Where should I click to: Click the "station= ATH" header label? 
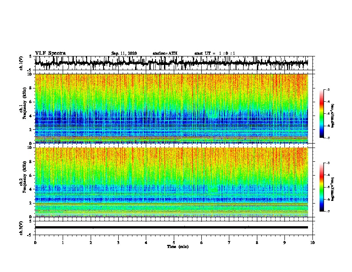(165, 53)
